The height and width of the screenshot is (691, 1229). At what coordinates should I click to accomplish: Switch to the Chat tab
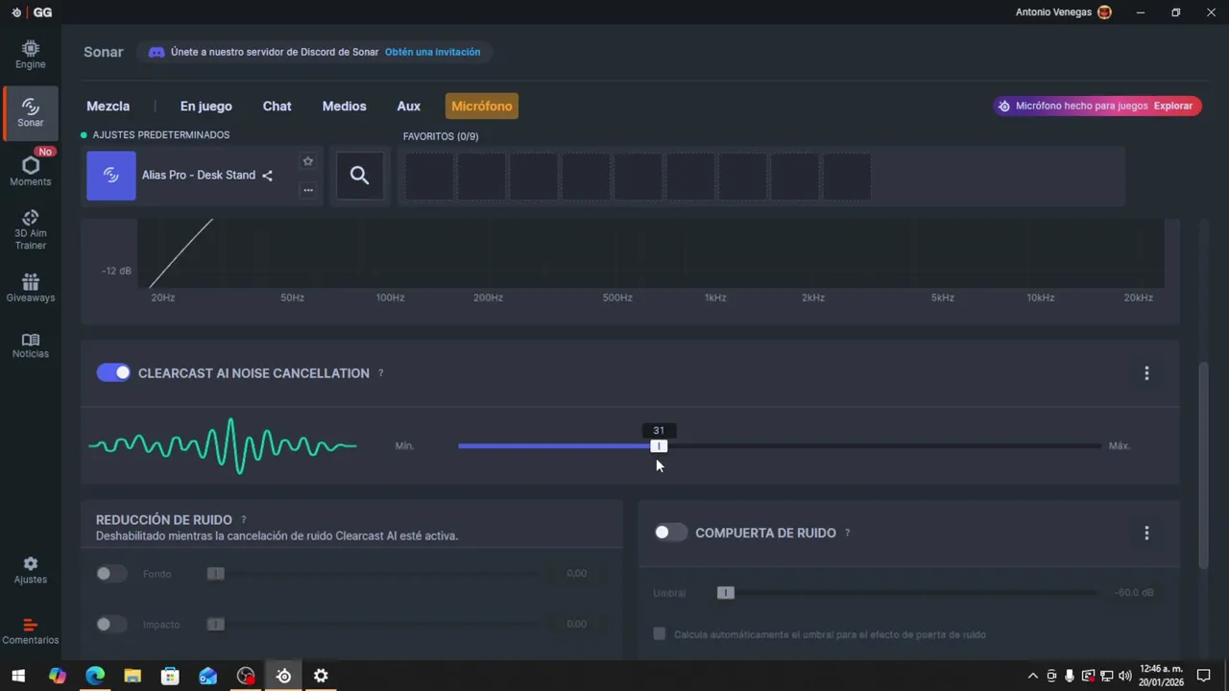[277, 107]
